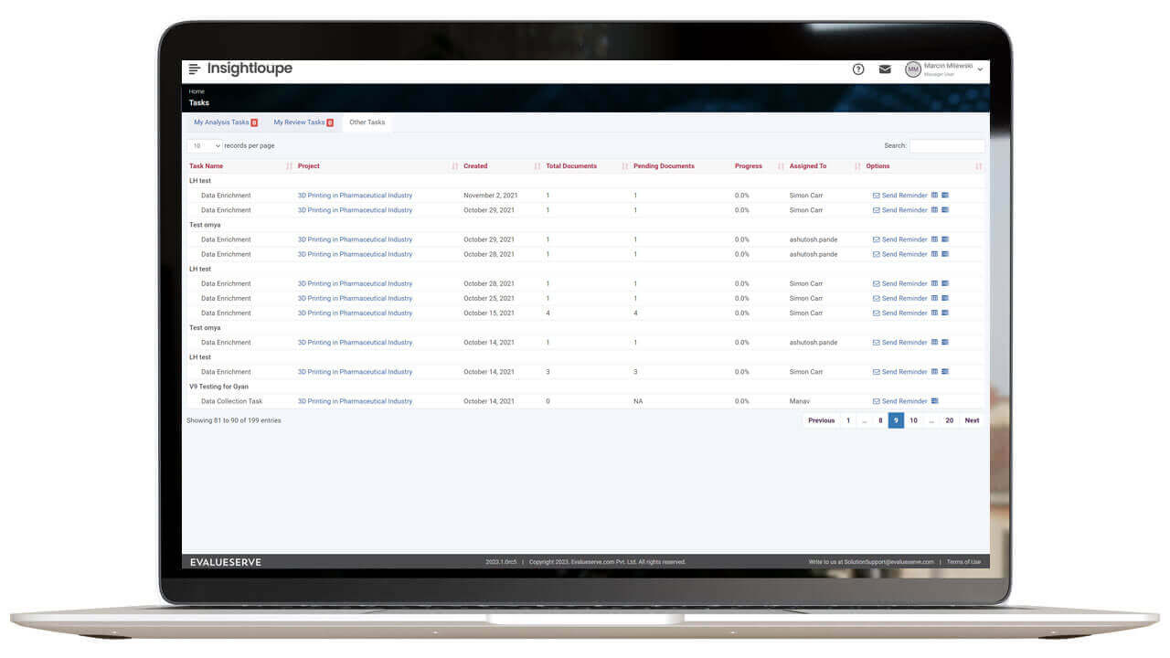Send Reminder to Simon Carr's first task

(x=904, y=195)
